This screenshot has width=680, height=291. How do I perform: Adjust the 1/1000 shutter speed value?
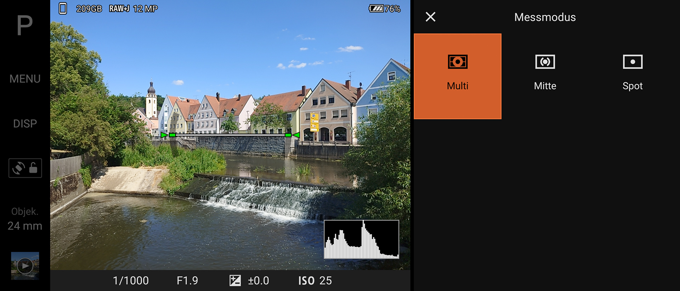click(x=131, y=280)
